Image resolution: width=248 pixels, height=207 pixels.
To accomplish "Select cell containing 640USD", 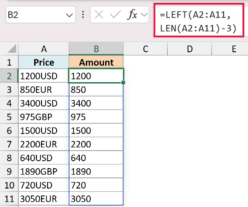I will [x=44, y=158].
